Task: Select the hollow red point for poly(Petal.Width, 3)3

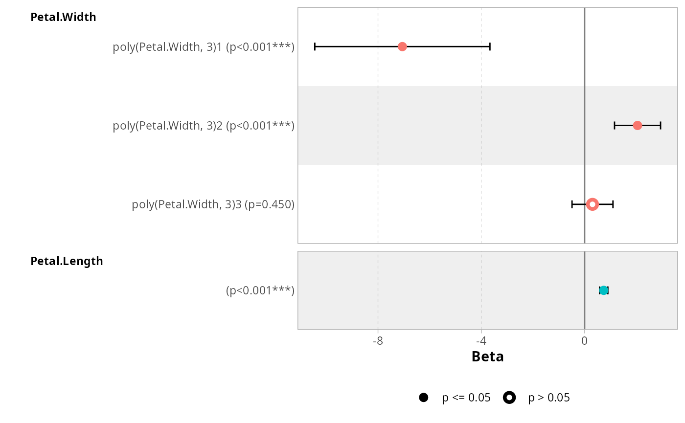Action: pos(593,204)
